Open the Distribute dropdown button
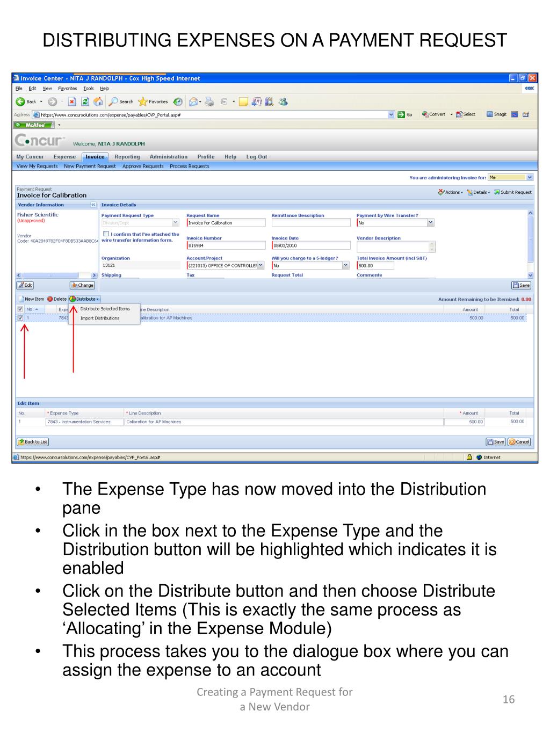This screenshot has width=550, height=733. pos(84,299)
